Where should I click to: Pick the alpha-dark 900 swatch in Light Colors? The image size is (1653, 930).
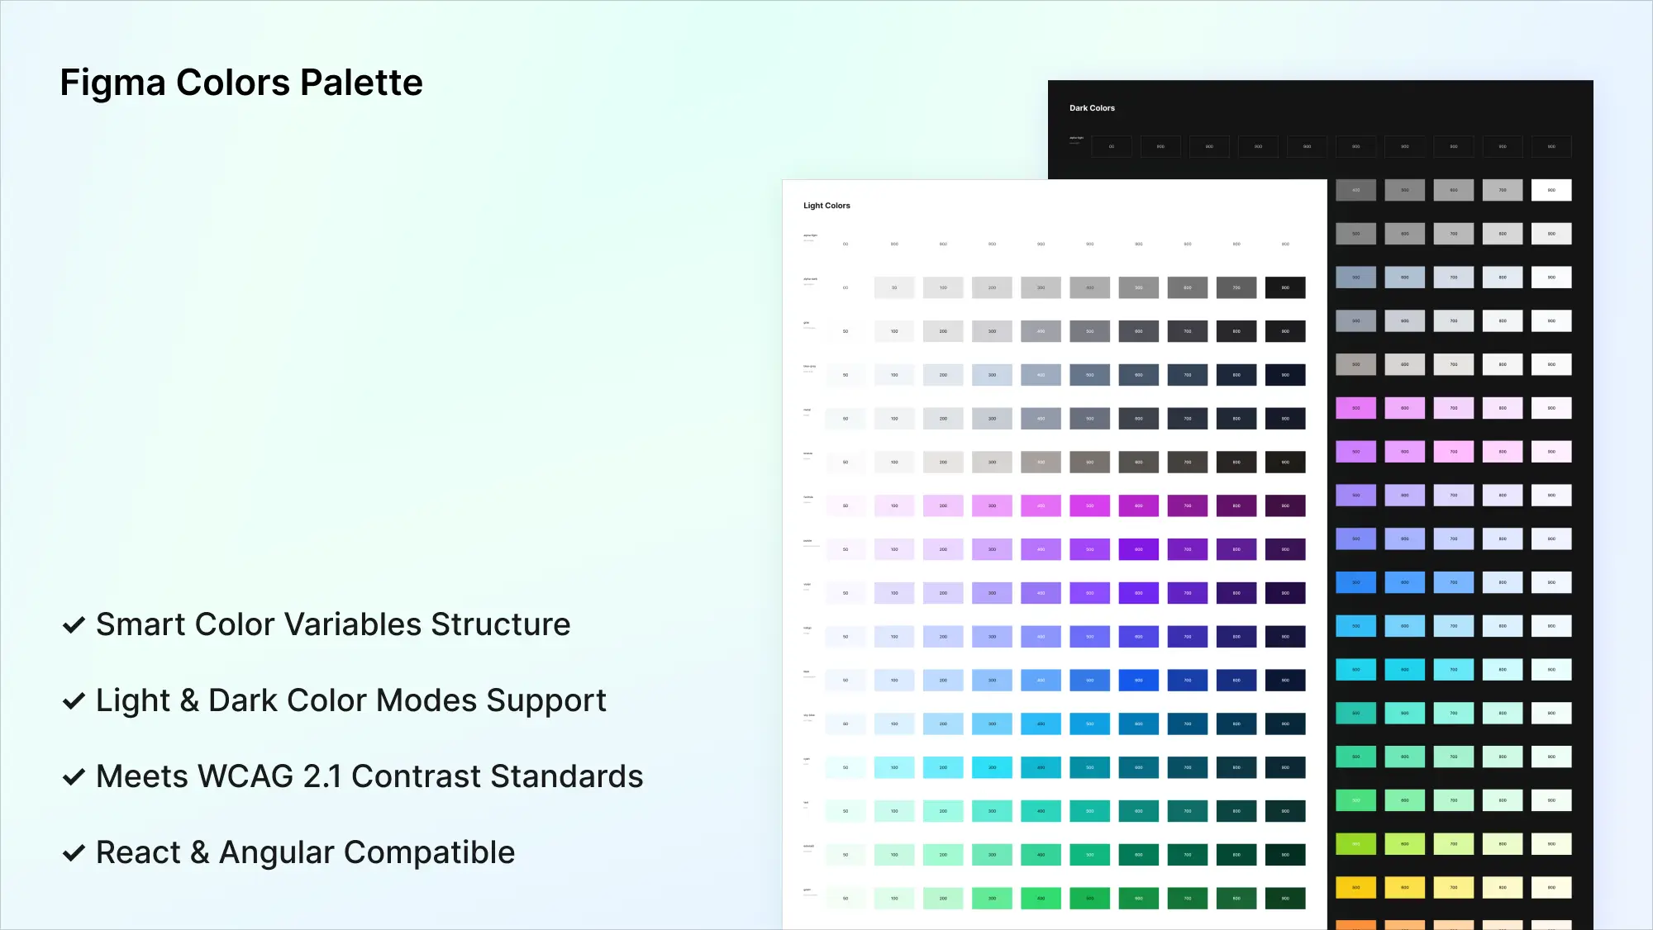coord(1285,287)
